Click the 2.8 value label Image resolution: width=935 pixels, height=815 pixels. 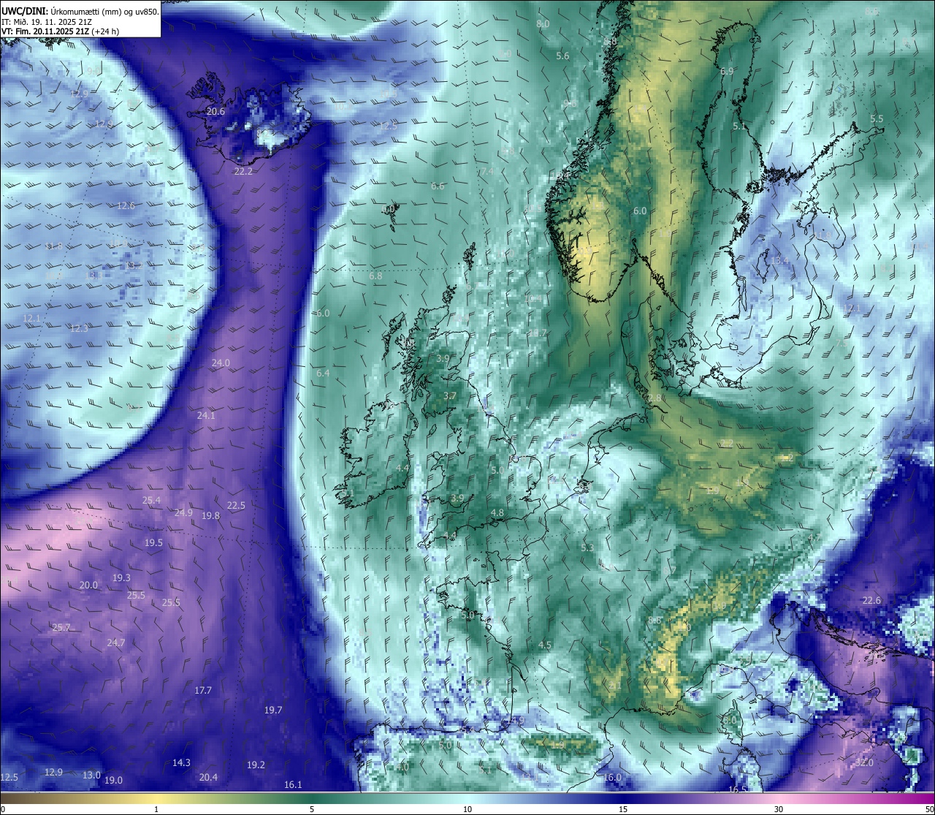point(654,398)
